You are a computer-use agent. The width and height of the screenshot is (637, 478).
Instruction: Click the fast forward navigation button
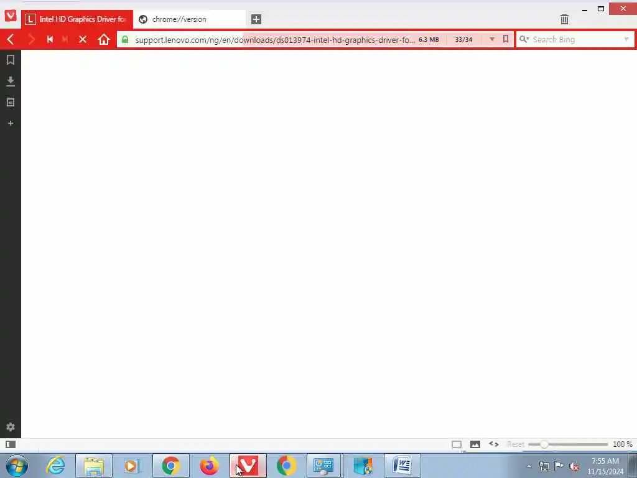point(65,39)
